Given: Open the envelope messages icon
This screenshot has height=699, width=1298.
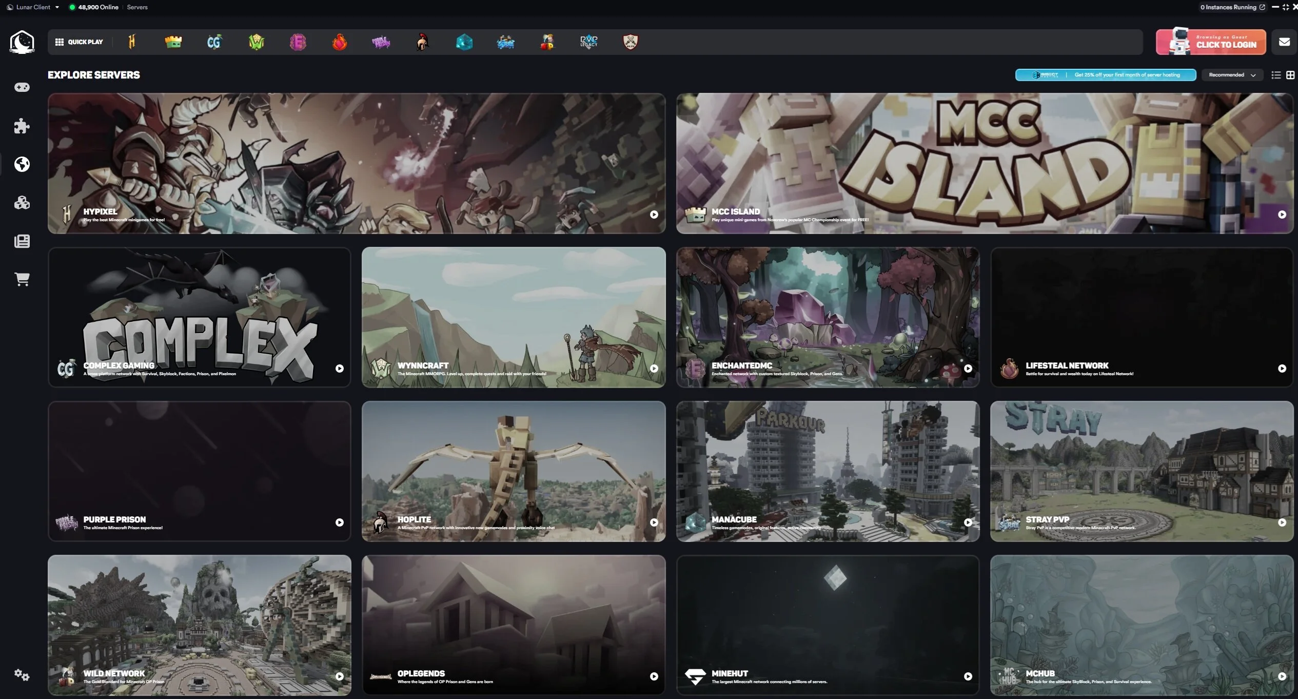Looking at the screenshot, I should 1284,42.
